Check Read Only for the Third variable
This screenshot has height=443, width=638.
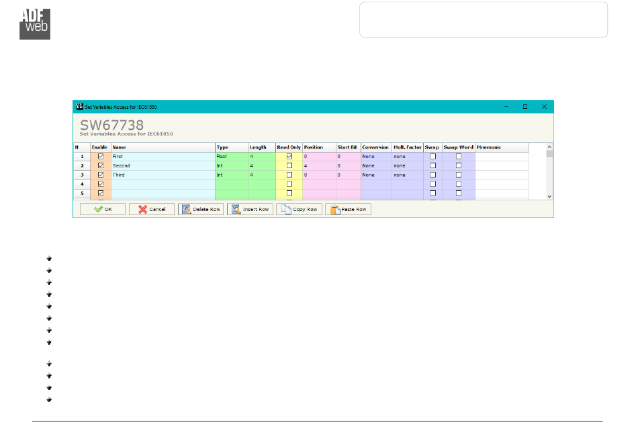289,175
